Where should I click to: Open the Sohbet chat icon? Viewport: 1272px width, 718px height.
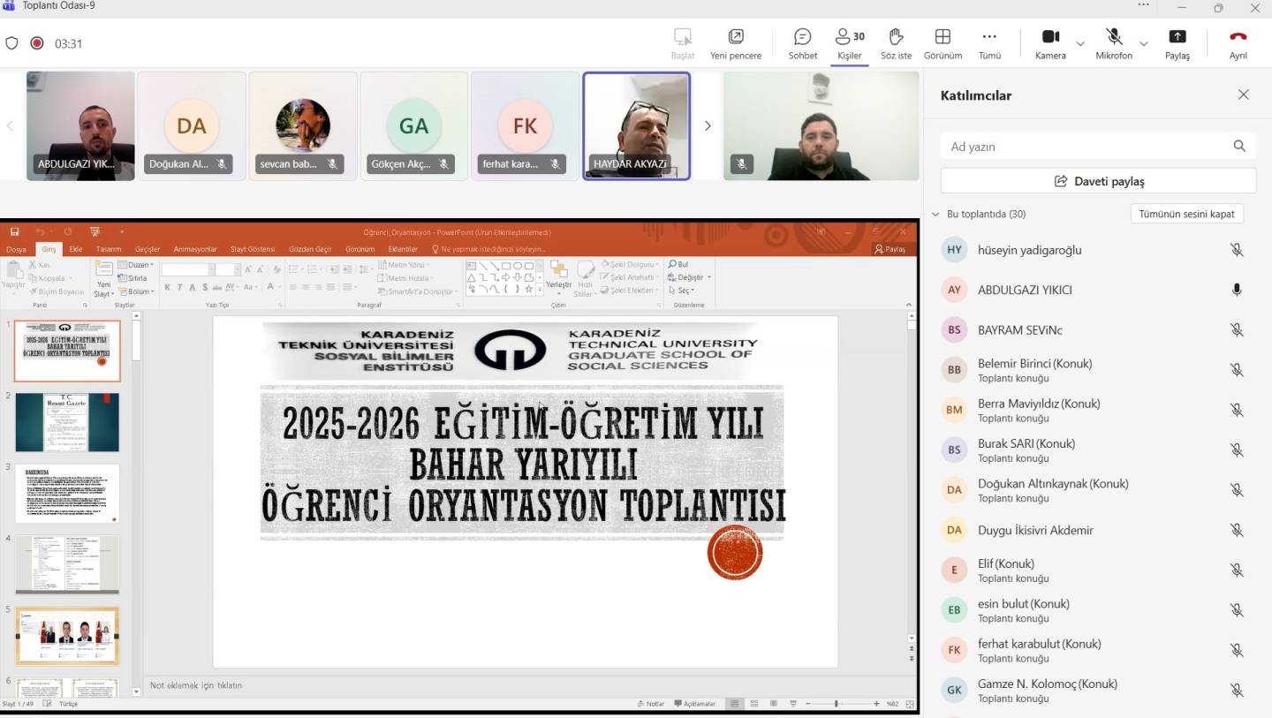coord(802,37)
